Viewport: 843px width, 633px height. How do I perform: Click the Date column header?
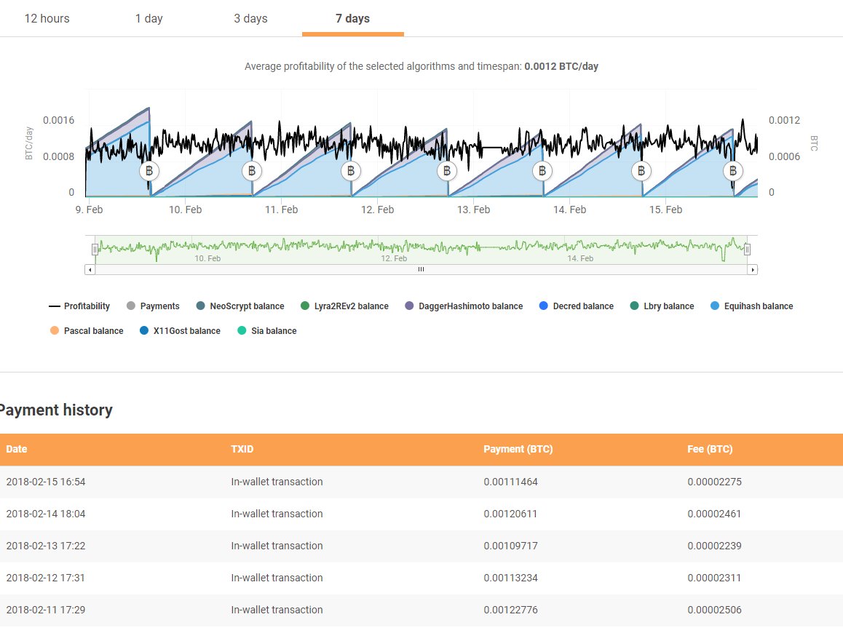tap(17, 449)
